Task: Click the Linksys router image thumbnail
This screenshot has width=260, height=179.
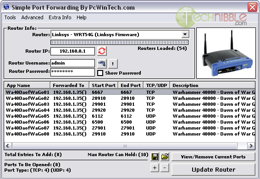Action: coord(226,53)
